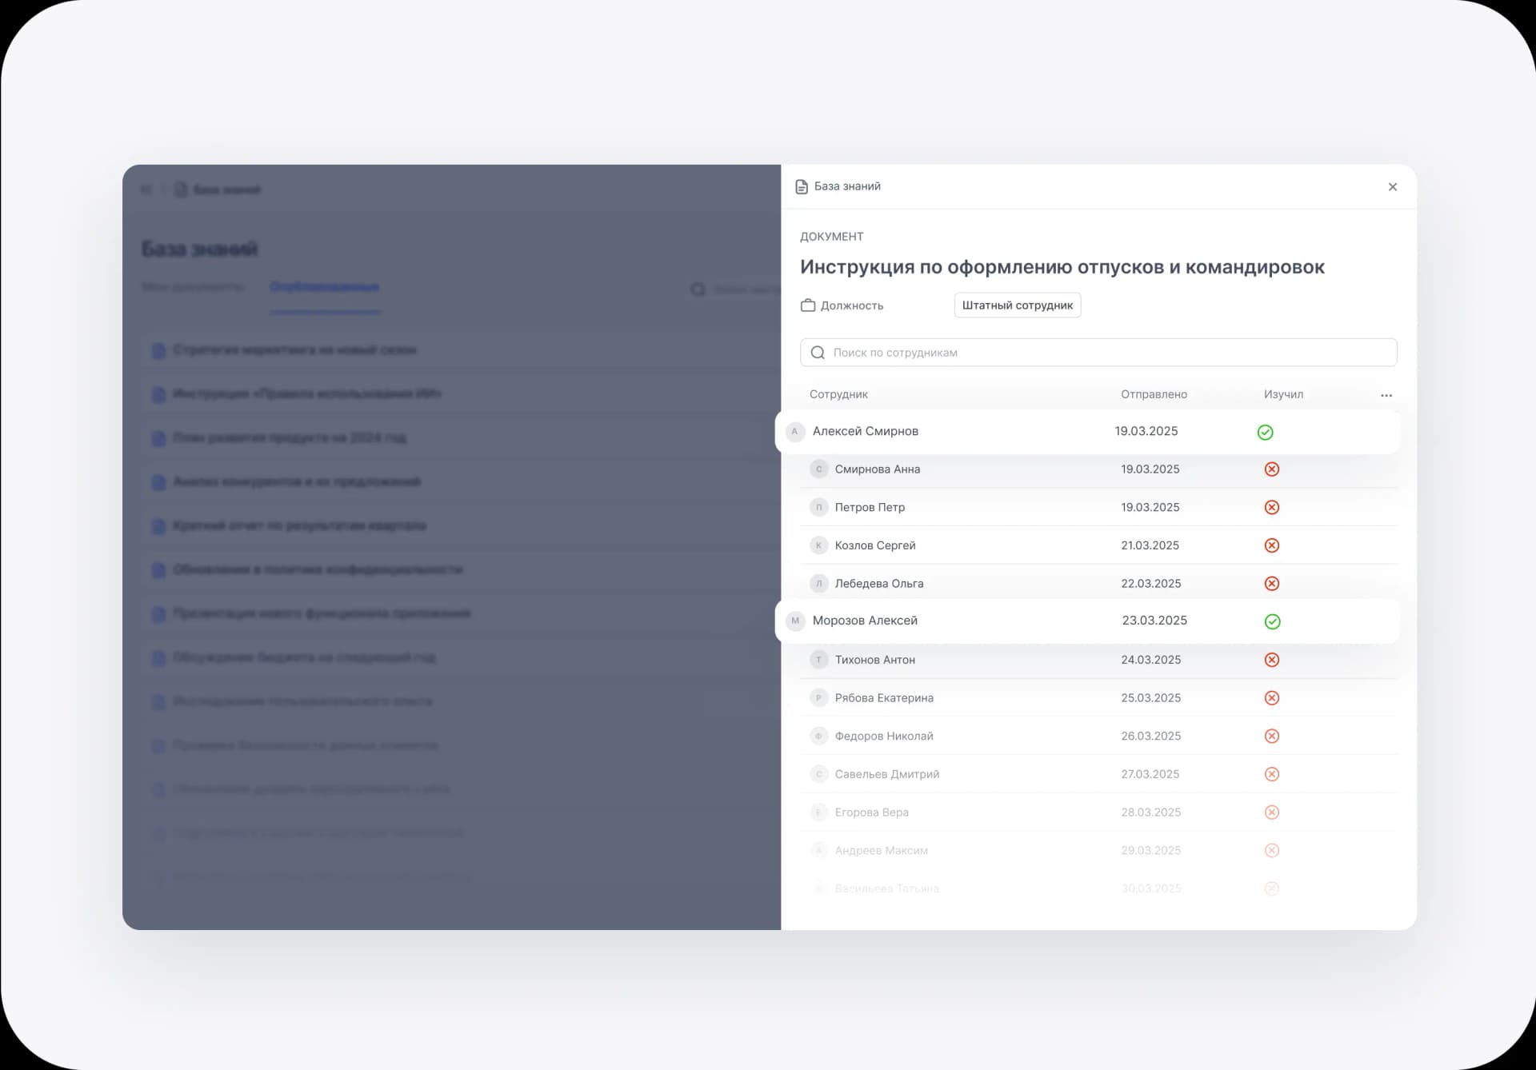This screenshot has width=1536, height=1070.
Task: Click the avatar of Федоров Николай
Action: click(818, 736)
